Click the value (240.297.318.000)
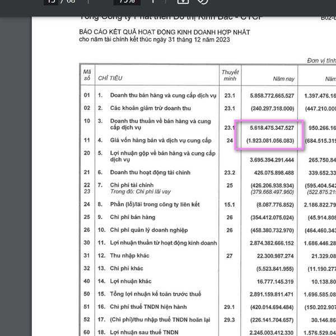 [x=272, y=109]
